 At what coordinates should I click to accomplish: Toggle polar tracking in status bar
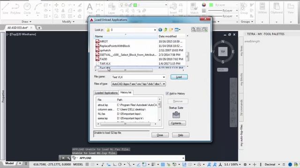pyautogui.click(x=120, y=164)
